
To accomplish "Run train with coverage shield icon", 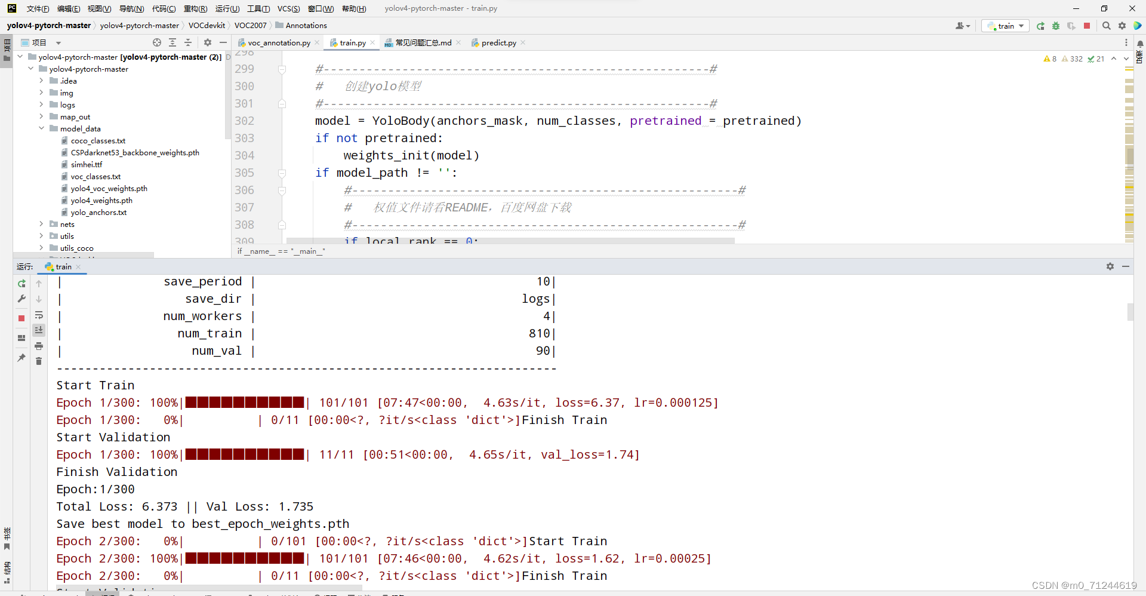I will [x=1071, y=26].
